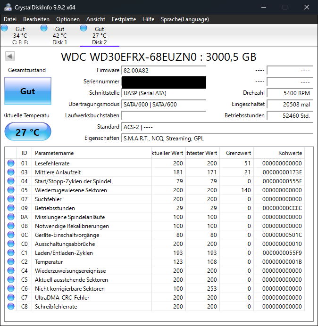This screenshot has height=326, width=318.
Task: Select the Disk 2 tab
Action: (x=100, y=35)
